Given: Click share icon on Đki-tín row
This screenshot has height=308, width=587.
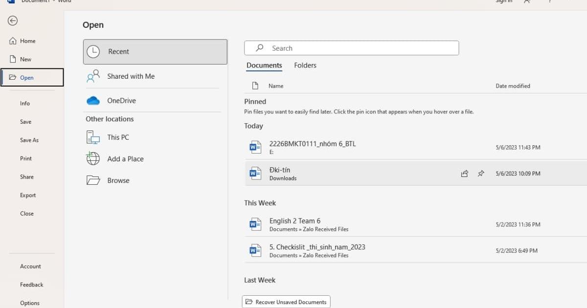Looking at the screenshot, I should [x=465, y=174].
